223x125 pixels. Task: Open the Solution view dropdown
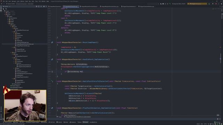click(x=7, y=7)
